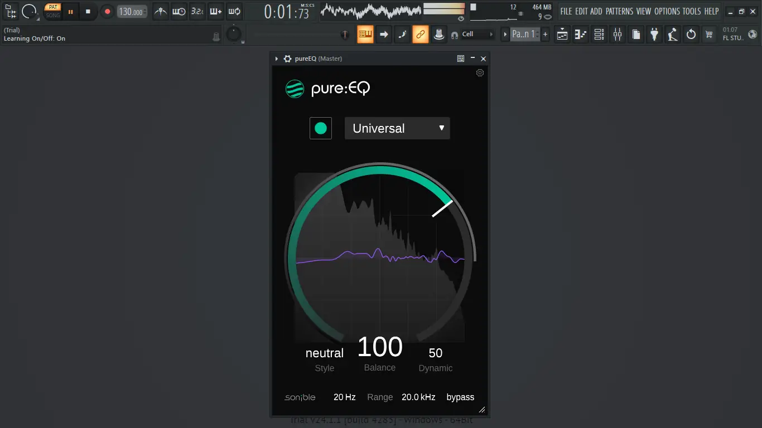This screenshot has height=428, width=762.
Task: Click the 130.000 tempo field
Action: 132,12
